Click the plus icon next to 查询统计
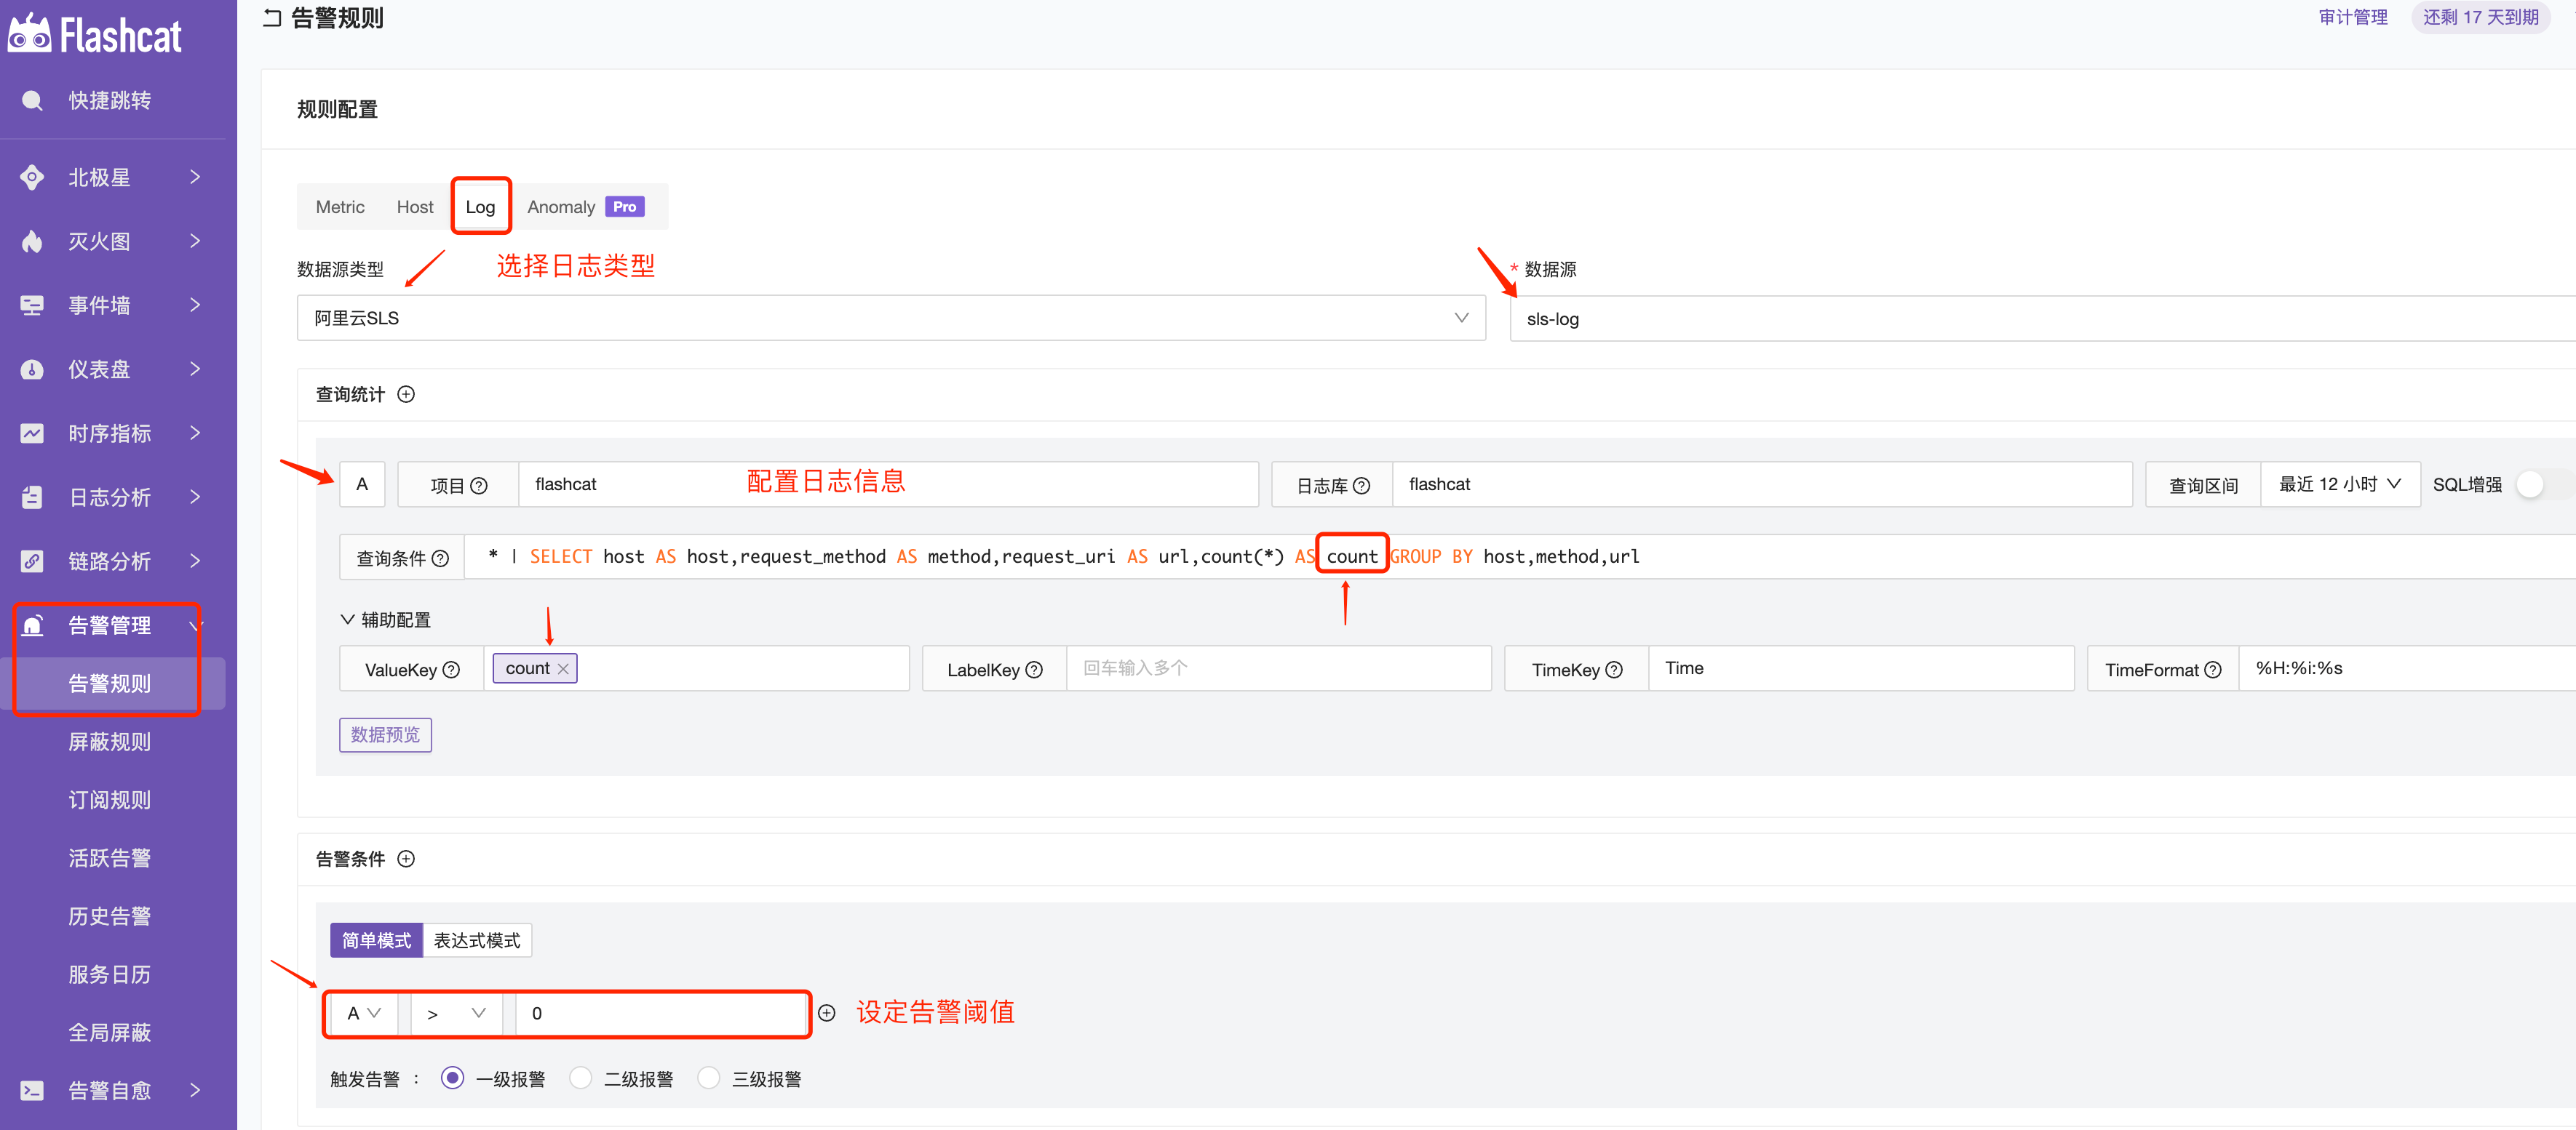 pos(406,395)
